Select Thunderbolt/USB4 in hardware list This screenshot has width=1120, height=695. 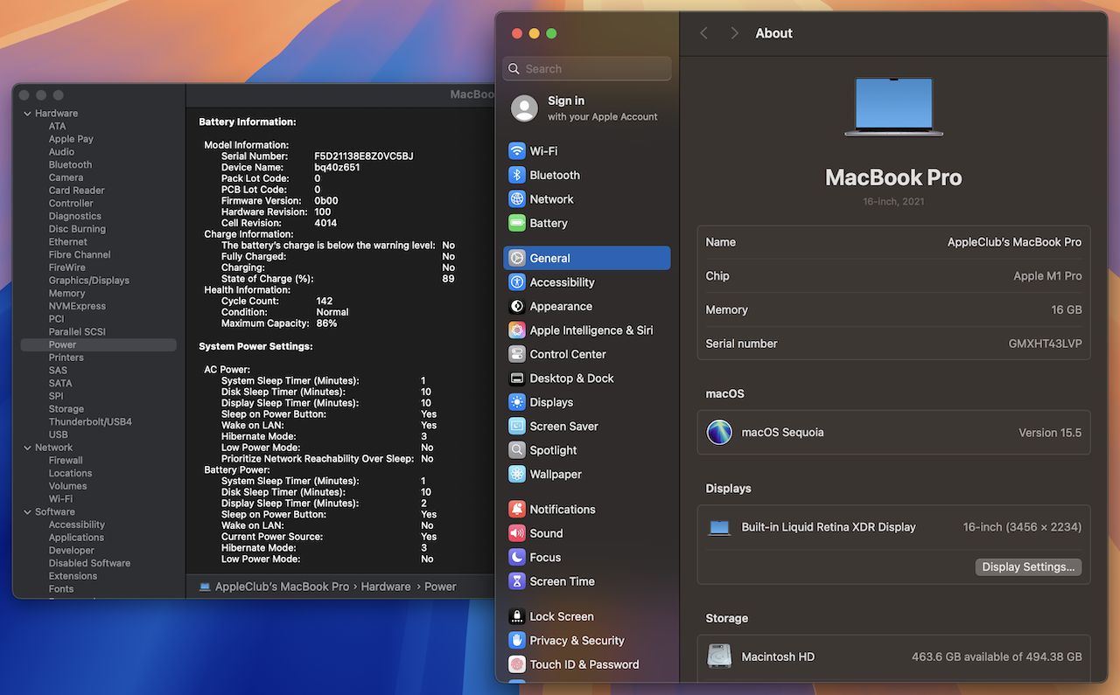pyautogui.click(x=90, y=422)
